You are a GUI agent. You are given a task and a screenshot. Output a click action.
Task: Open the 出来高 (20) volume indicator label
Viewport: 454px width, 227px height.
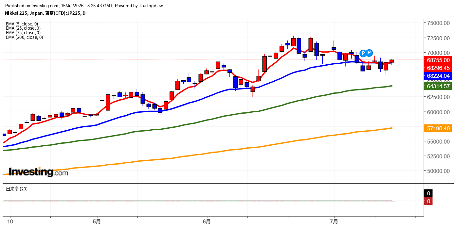17,189
